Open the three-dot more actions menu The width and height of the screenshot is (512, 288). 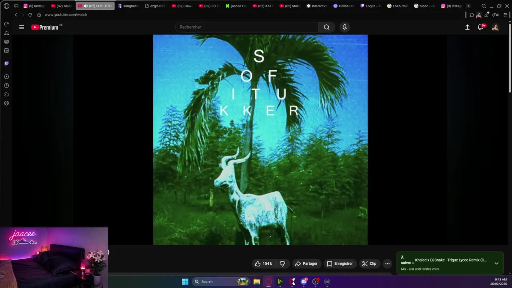[387, 264]
